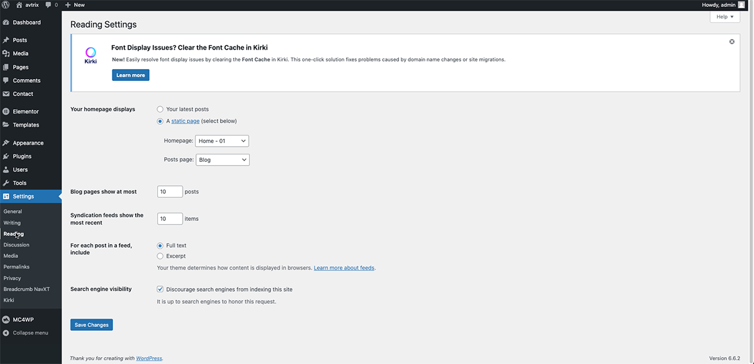The height and width of the screenshot is (364, 754).
Task: Click the 'Blog pages show at most' number field
Action: pyautogui.click(x=170, y=191)
